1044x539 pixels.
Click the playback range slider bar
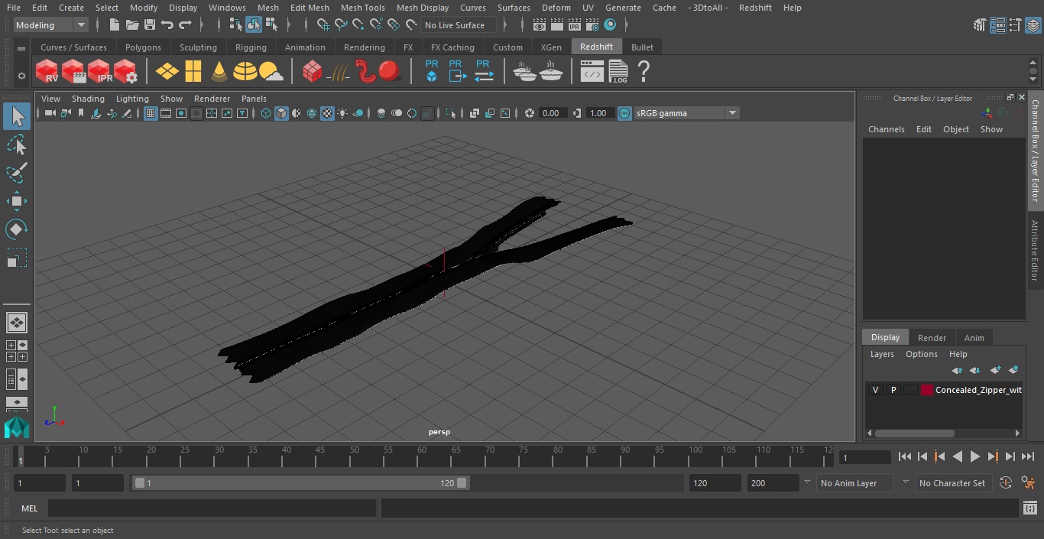pyautogui.click(x=300, y=483)
